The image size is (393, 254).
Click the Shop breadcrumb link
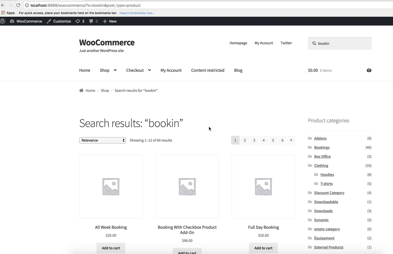point(105,90)
